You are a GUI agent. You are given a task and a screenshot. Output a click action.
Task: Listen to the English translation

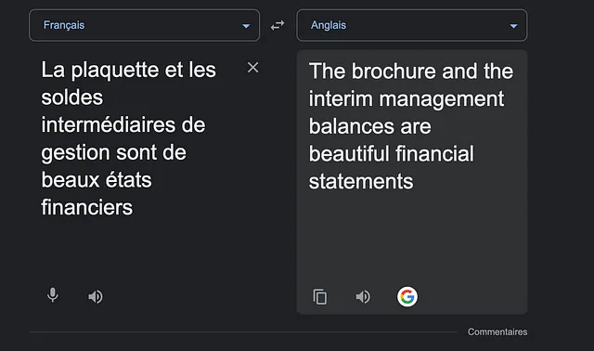[x=363, y=296]
